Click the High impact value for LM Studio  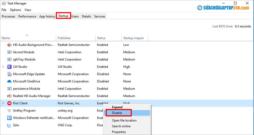pyautogui.click(x=127, y=67)
